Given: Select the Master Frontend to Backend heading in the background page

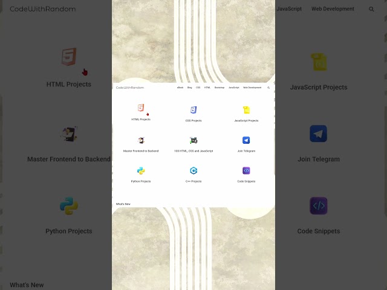Looking at the screenshot, I should [69, 159].
